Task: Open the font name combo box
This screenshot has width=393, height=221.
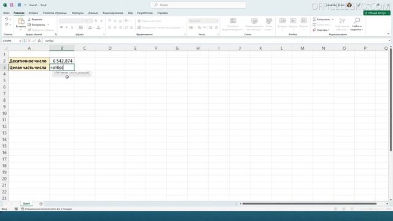Action: pyautogui.click(x=71, y=21)
